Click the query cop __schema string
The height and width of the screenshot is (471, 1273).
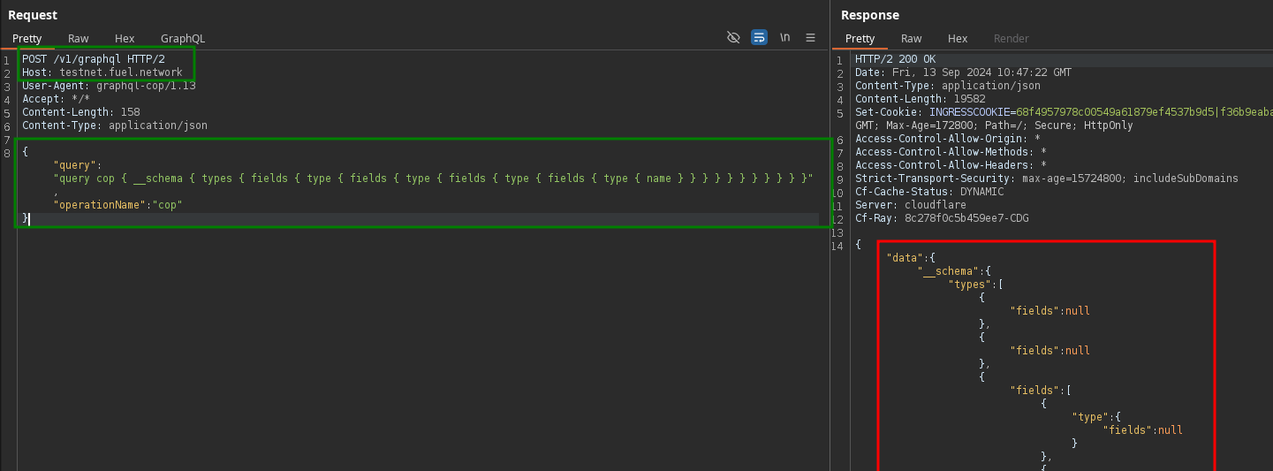click(433, 179)
